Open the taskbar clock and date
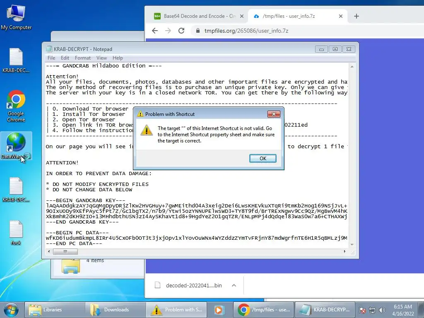Viewport: 424px width, 318px height. coord(403,310)
